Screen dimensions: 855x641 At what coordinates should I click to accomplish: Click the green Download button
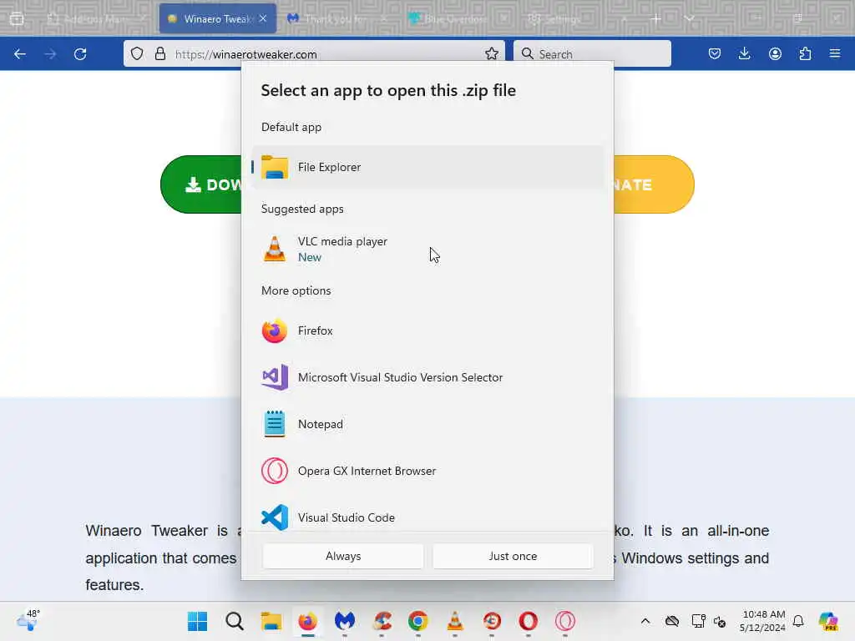pyautogui.click(x=201, y=184)
